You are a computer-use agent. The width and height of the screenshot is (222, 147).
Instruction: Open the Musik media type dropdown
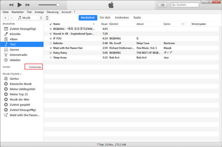(29, 18)
